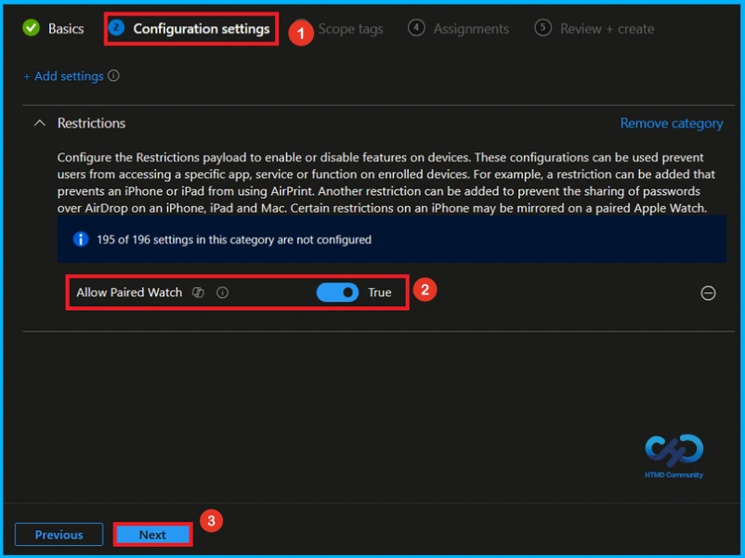745x558 pixels.
Task: Click the step 3 circle for Scope tags
Action: coord(299,29)
